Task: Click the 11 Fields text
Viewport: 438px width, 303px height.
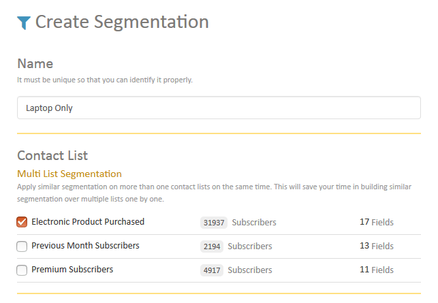Action: (x=377, y=270)
